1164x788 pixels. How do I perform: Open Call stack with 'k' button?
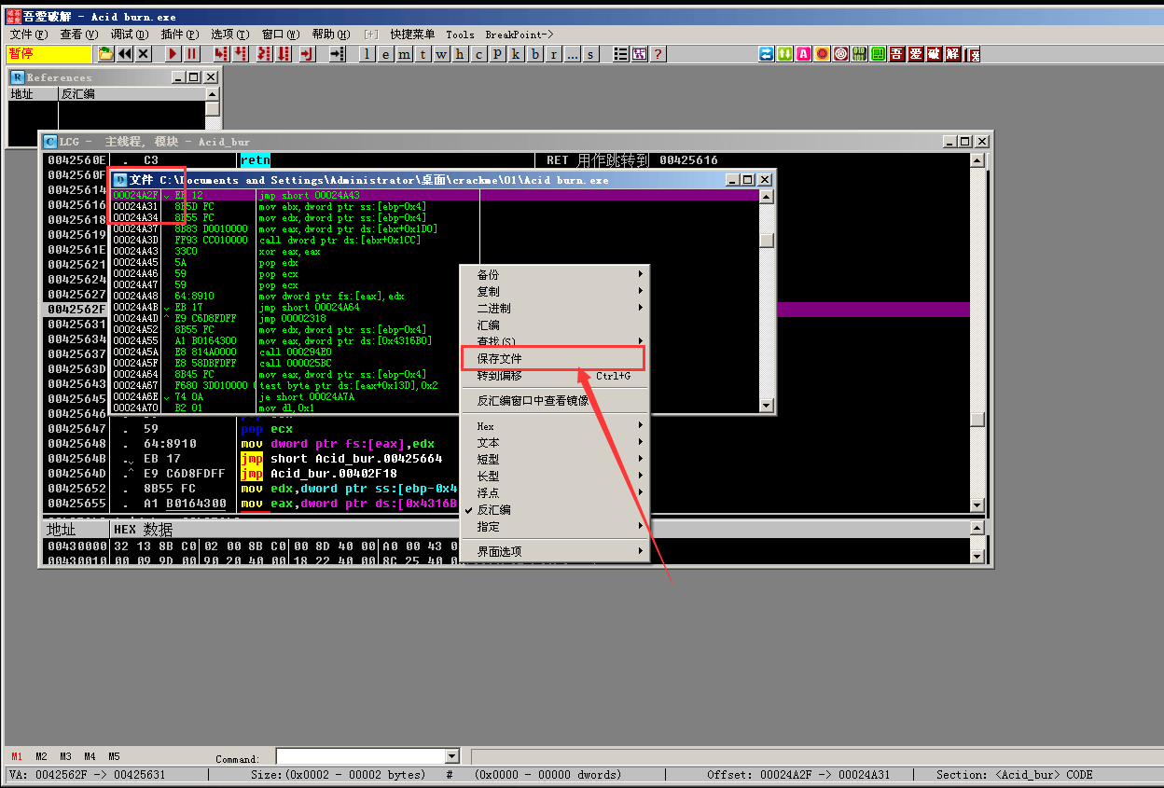click(516, 54)
